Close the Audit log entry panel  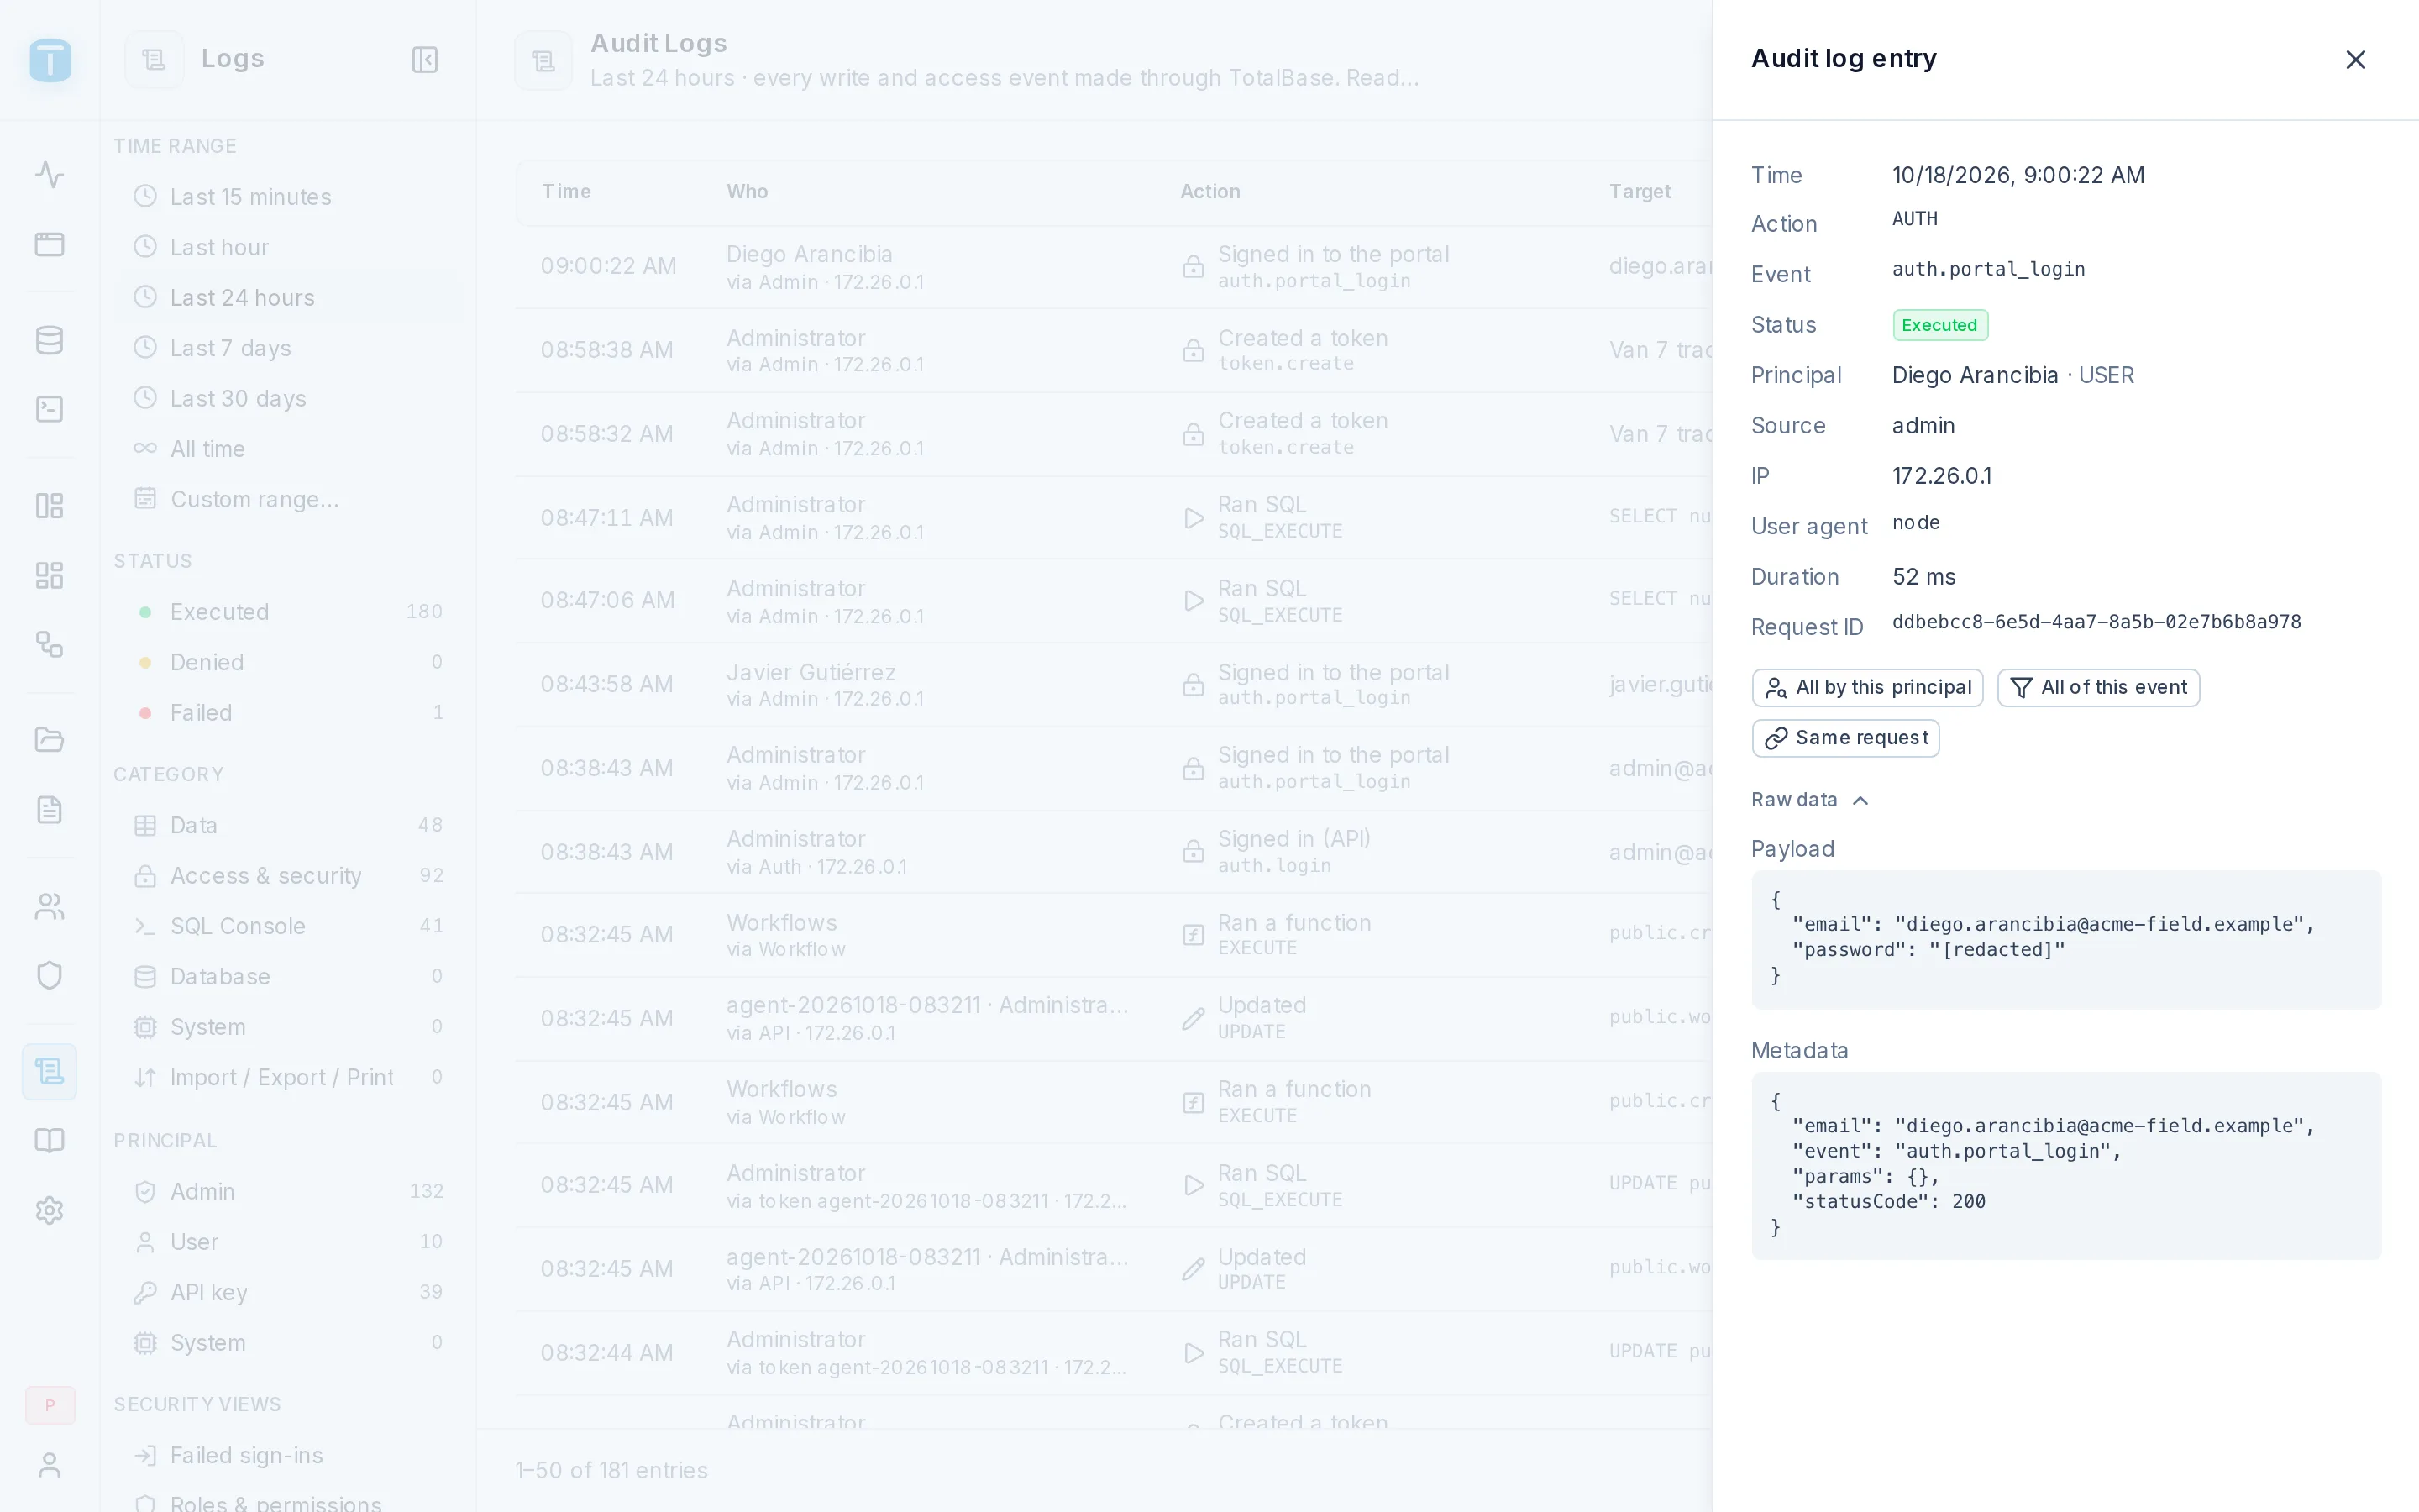2355,59
